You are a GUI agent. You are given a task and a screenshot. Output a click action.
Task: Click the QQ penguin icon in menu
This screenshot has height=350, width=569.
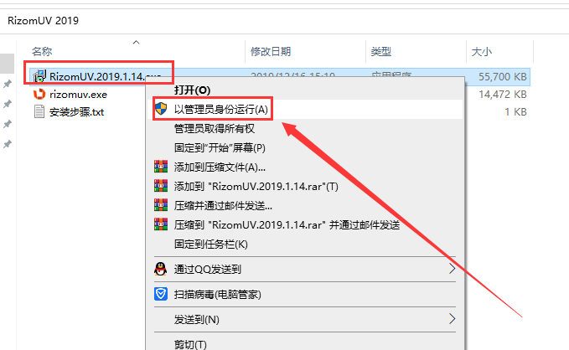[161, 269]
